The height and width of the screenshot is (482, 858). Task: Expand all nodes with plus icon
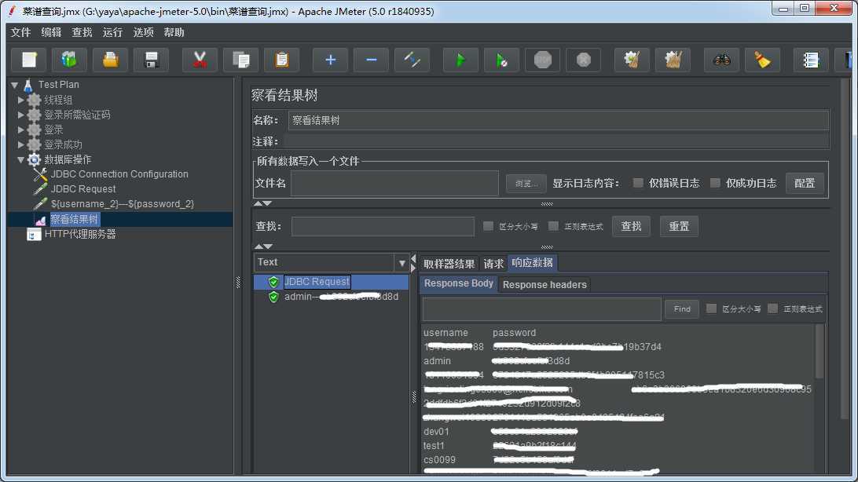click(x=330, y=60)
